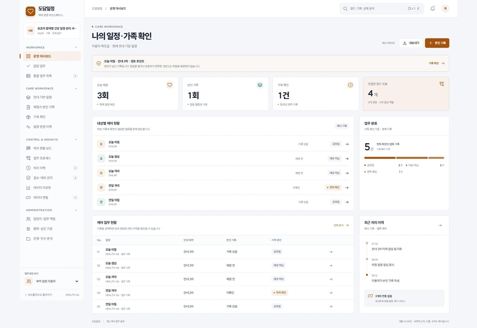Open 담당 업무 in the sidebar
Screen dimensions: 477x328
coord(52,66)
